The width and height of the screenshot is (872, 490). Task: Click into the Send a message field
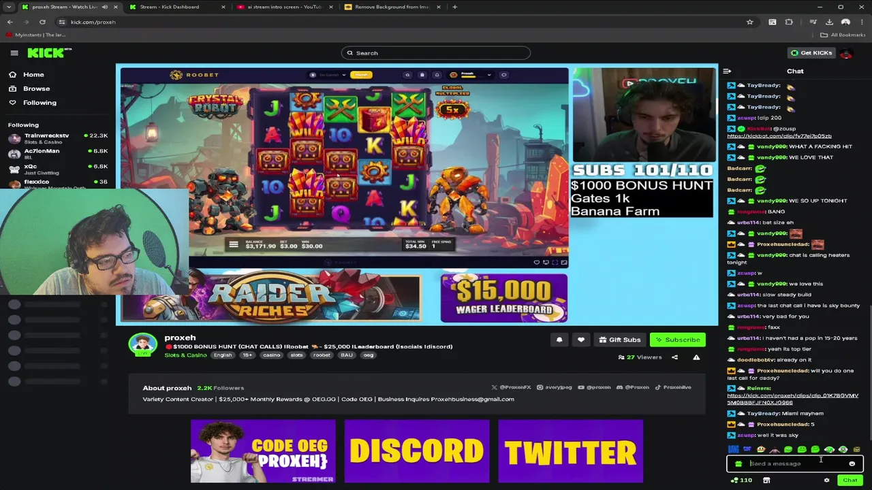click(x=794, y=463)
